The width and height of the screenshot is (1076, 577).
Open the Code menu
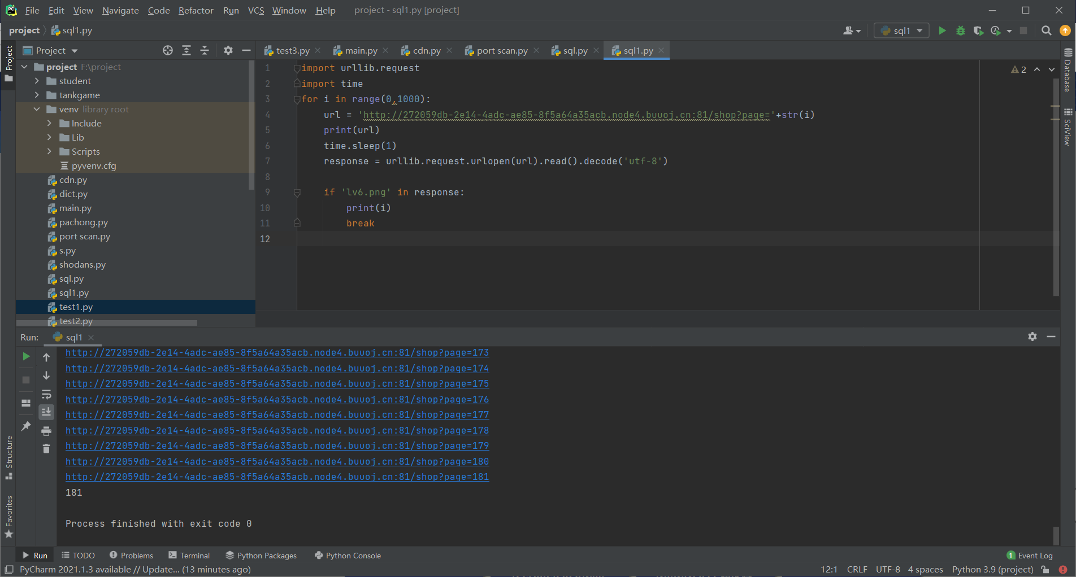pos(159,10)
